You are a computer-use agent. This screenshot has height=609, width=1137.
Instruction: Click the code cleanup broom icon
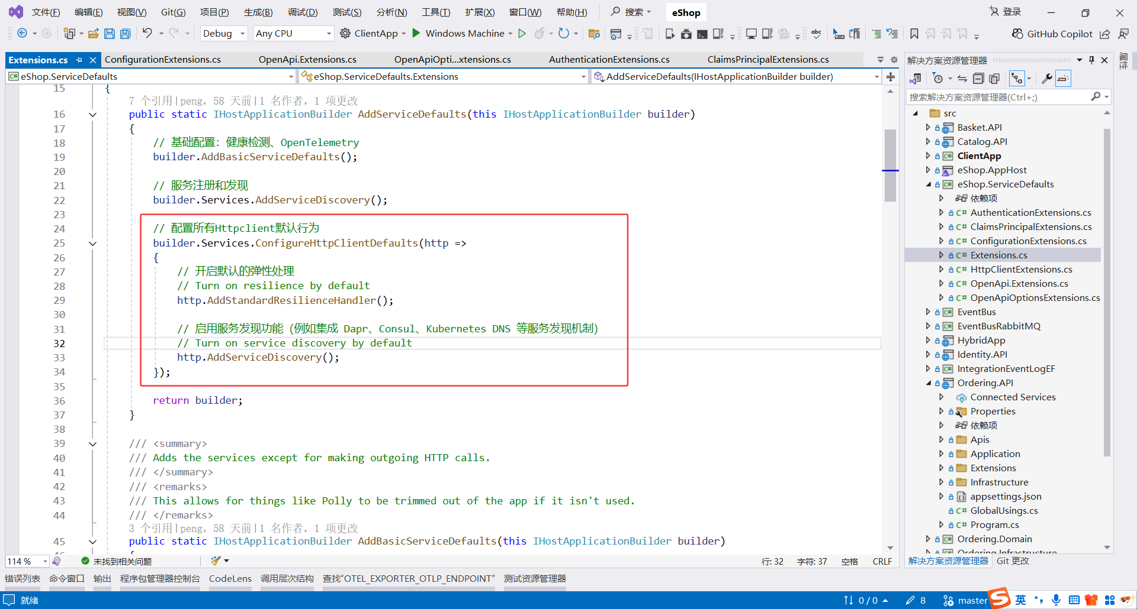pos(216,561)
